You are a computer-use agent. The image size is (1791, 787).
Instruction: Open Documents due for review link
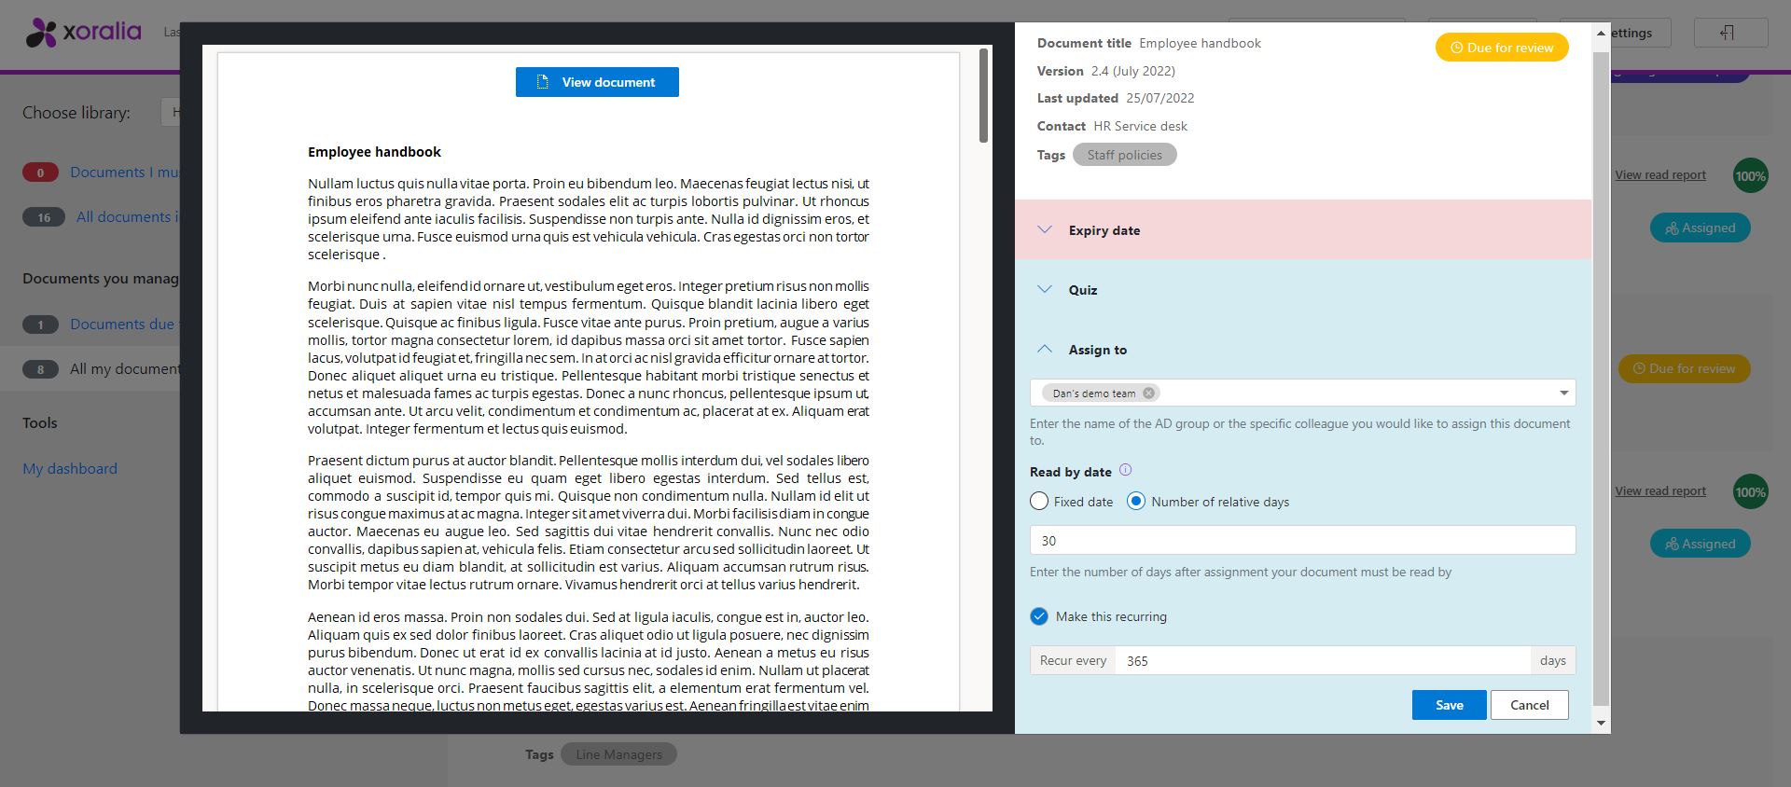(x=125, y=324)
